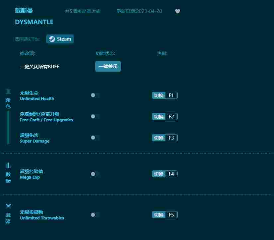This screenshot has width=274, height=240.
Task: Enable Super Damage toggle
Action: [95, 138]
